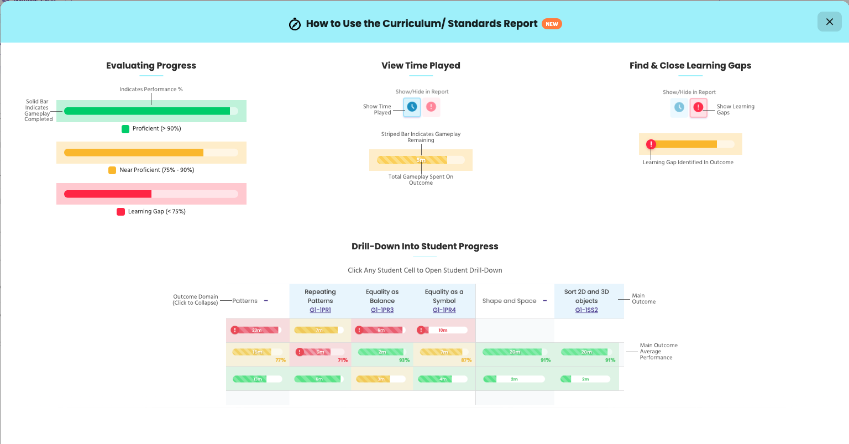Close the Curriculum/Standards Report help dialog
This screenshot has width=849, height=444.
coord(829,22)
